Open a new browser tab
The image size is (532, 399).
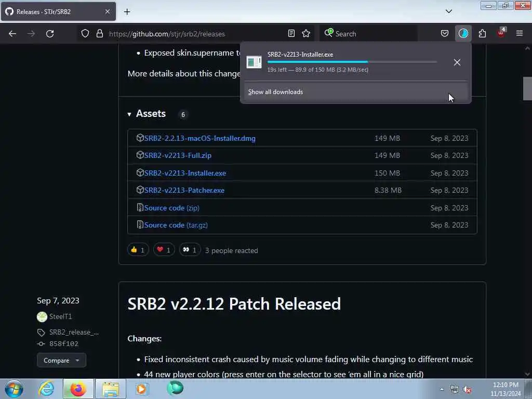pyautogui.click(x=127, y=12)
